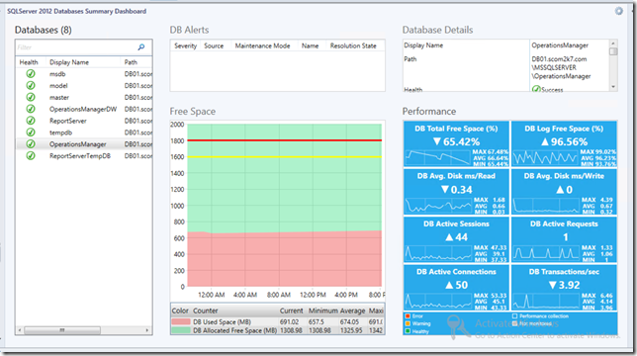Screen dimensions: 637x356
Task: Click the health icon for tempdb
Action: (x=31, y=133)
